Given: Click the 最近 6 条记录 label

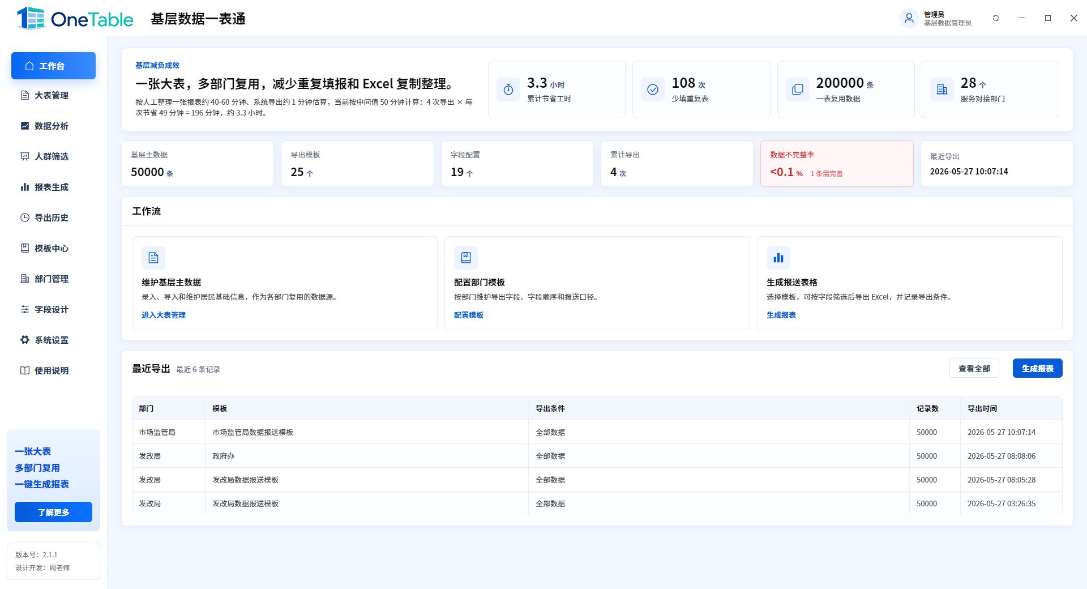Looking at the screenshot, I should (x=198, y=369).
